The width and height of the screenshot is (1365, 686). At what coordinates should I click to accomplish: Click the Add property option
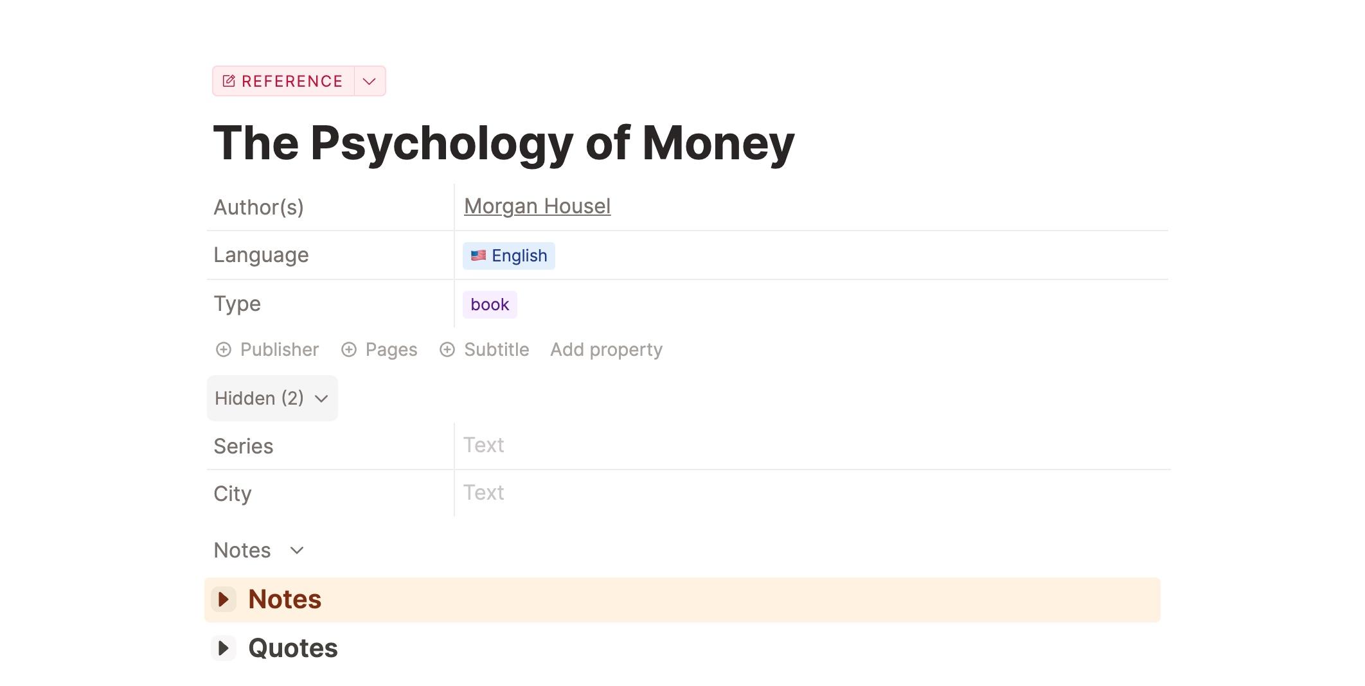click(x=606, y=349)
